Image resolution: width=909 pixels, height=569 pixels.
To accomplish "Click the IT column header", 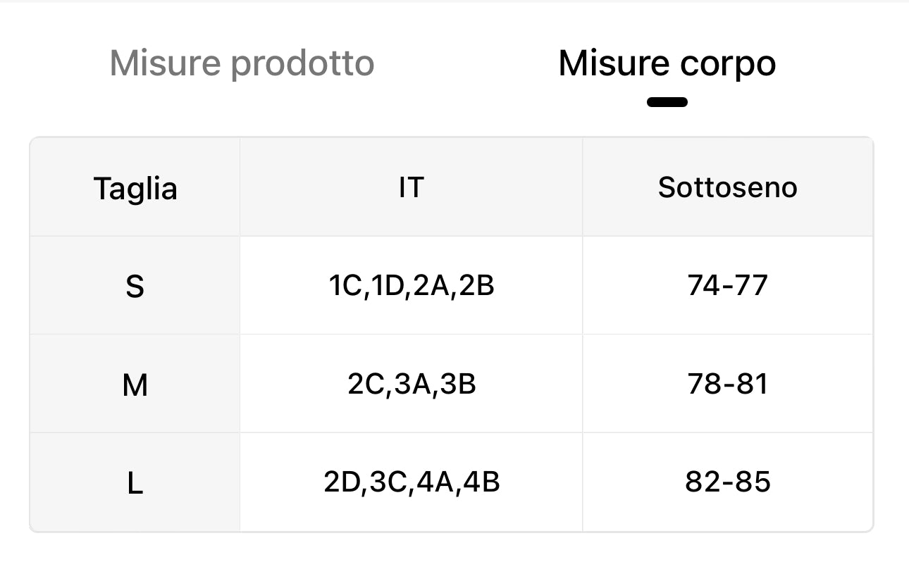I will pos(412,187).
